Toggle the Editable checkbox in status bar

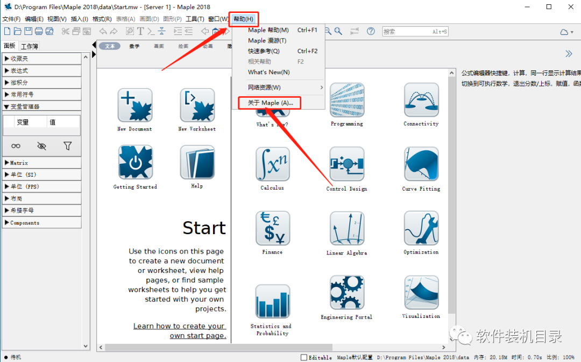coord(304,357)
